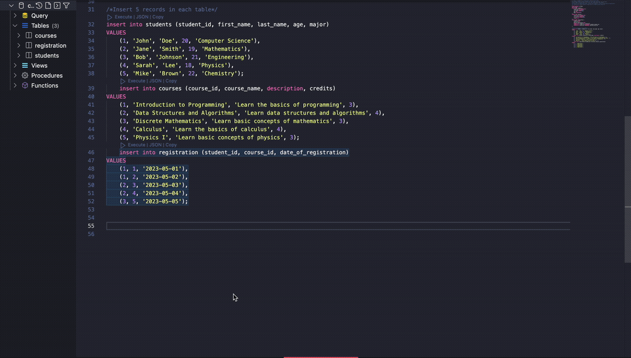The width and height of the screenshot is (631, 358).
Task: Click the database cylinder icon
Action: (22, 6)
